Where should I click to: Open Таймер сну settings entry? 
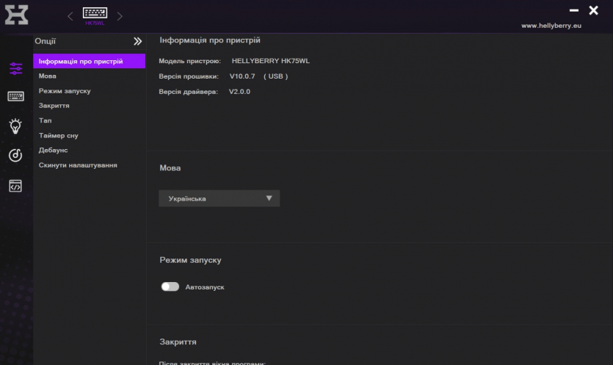click(x=59, y=136)
